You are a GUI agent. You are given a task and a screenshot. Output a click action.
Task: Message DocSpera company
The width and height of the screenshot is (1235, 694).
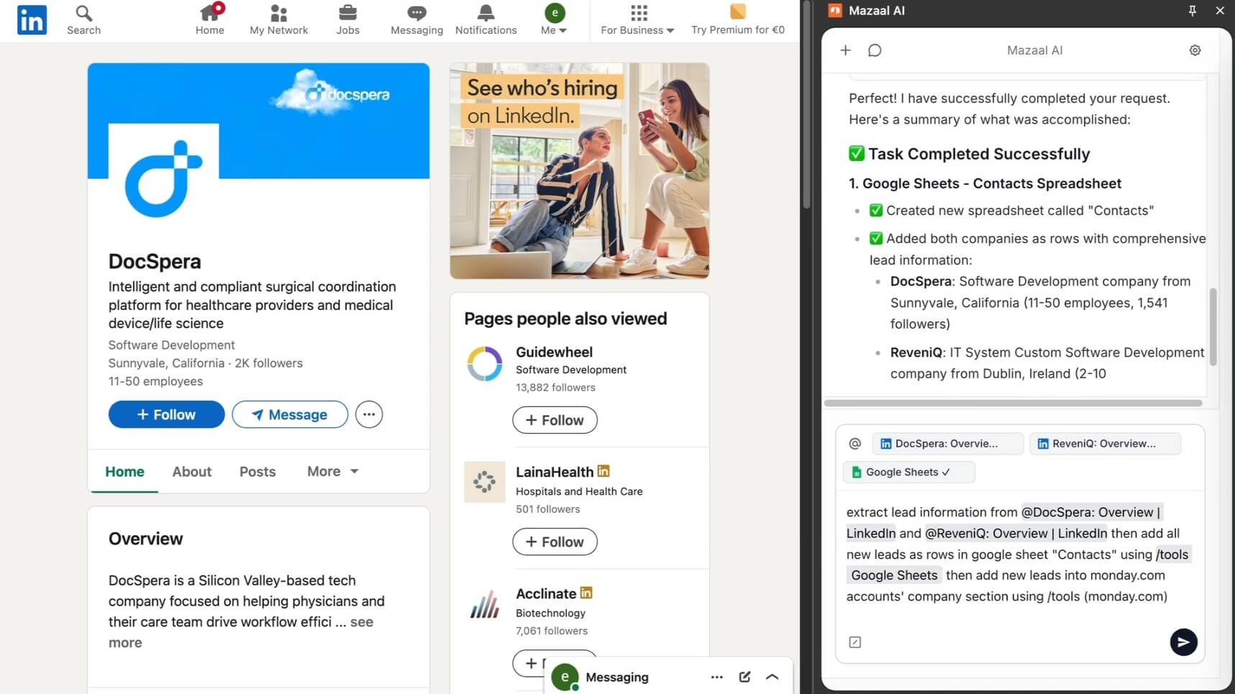tap(290, 414)
